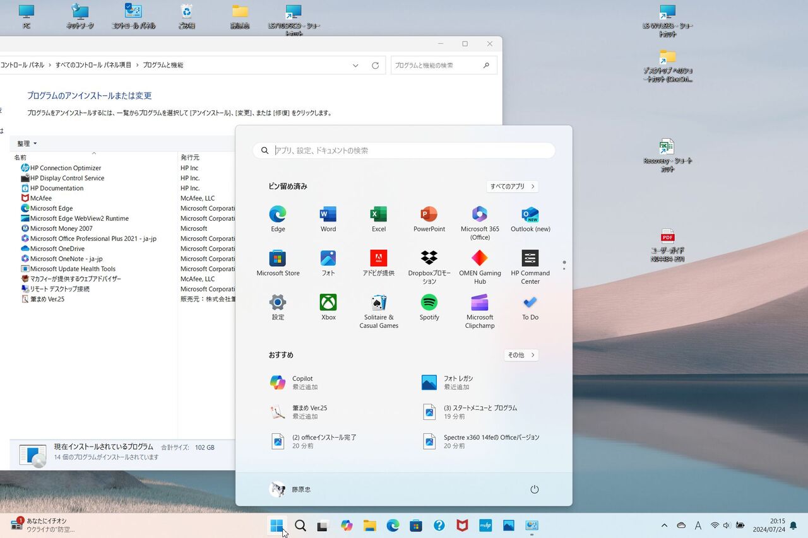Screen dimensions: 808x538
Task: Open the To Do pinned app
Action: tap(530, 307)
